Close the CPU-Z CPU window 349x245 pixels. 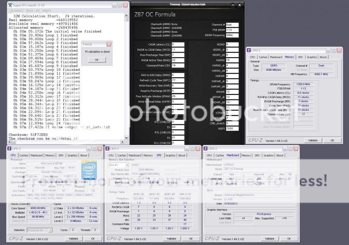tap(100, 149)
